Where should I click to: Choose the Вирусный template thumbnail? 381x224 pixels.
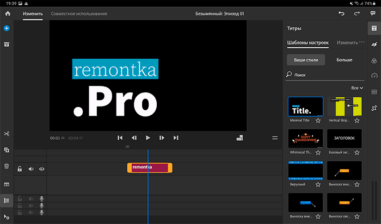(x=305, y=170)
